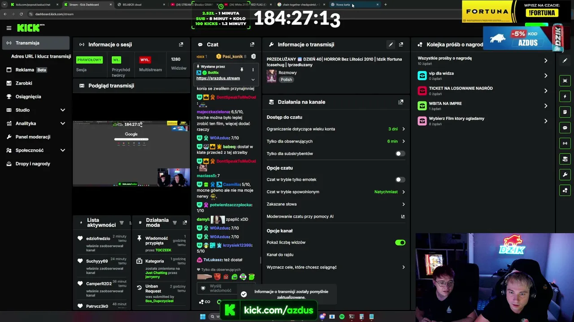
Task: Click username edziofredzio in activity list
Action: [98, 239]
